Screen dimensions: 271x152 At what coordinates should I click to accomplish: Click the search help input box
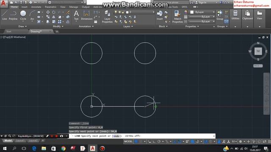click(171, 3)
